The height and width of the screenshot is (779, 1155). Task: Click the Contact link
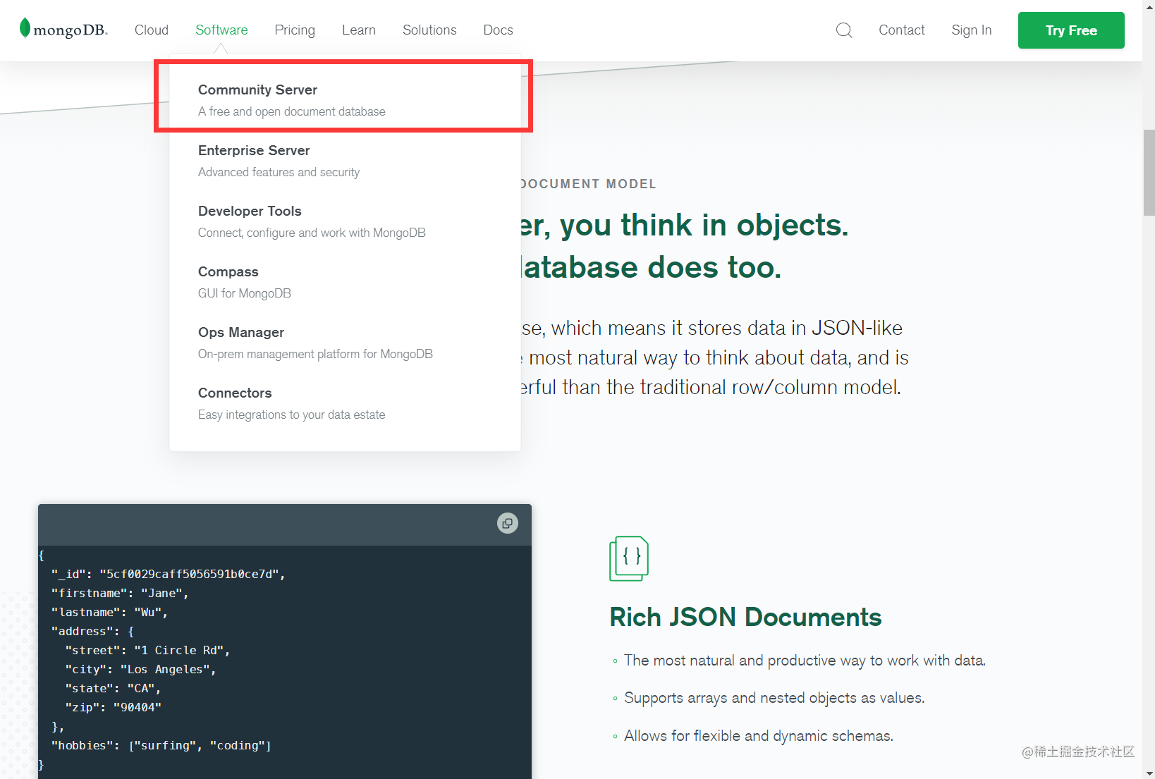click(901, 30)
